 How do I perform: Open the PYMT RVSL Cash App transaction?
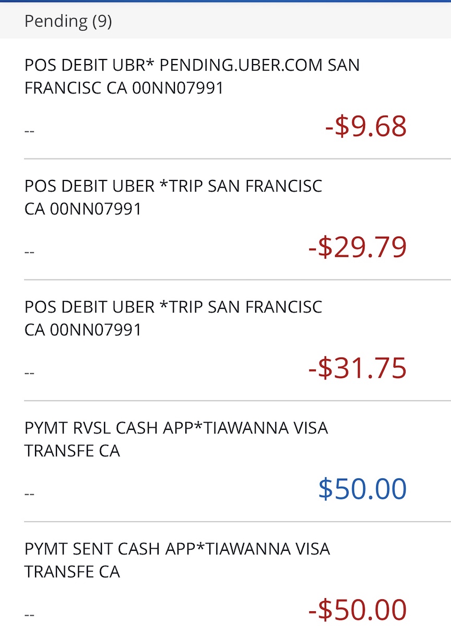[225, 462]
